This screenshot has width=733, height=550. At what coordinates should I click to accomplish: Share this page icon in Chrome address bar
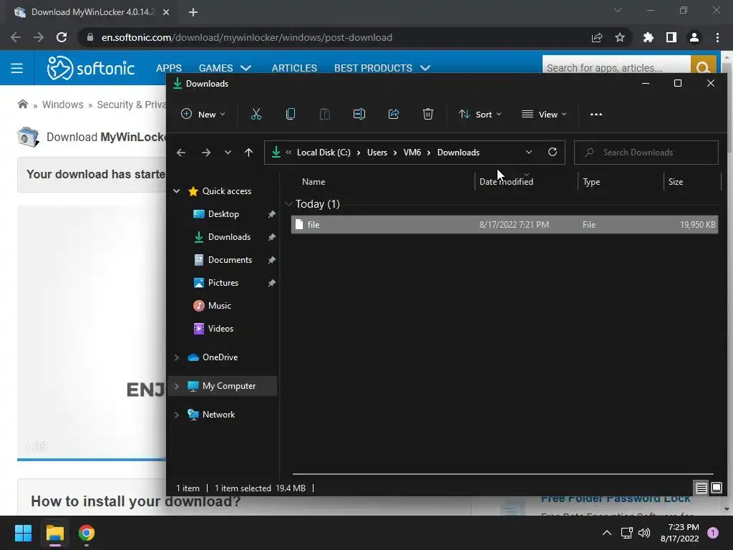click(x=597, y=37)
